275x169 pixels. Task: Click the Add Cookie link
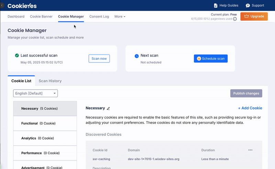pos(250,108)
